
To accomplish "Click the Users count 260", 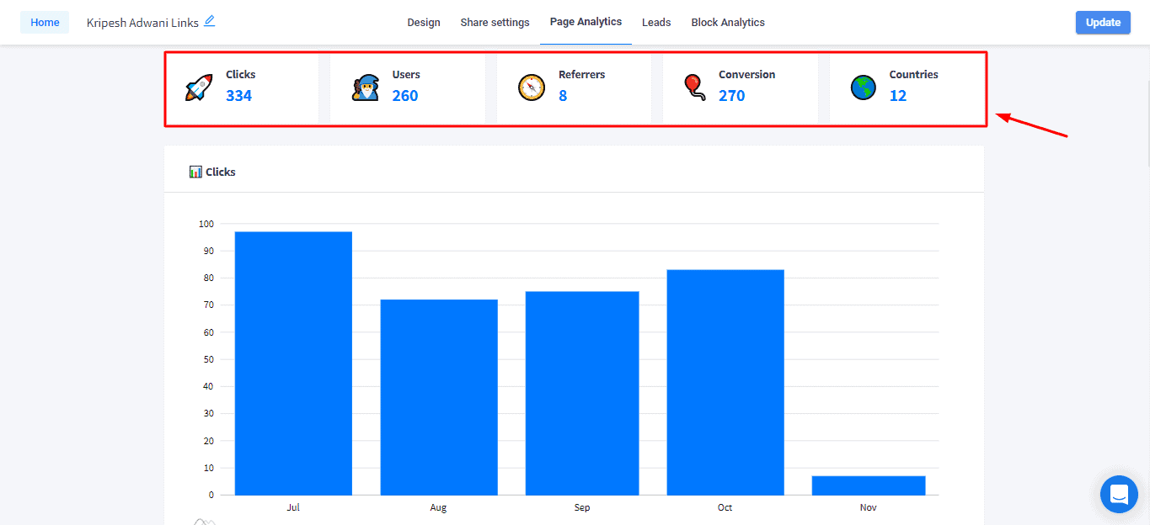I will click(x=405, y=96).
